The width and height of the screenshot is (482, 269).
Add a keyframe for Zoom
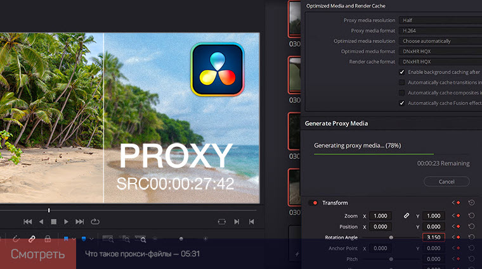[x=459, y=216]
